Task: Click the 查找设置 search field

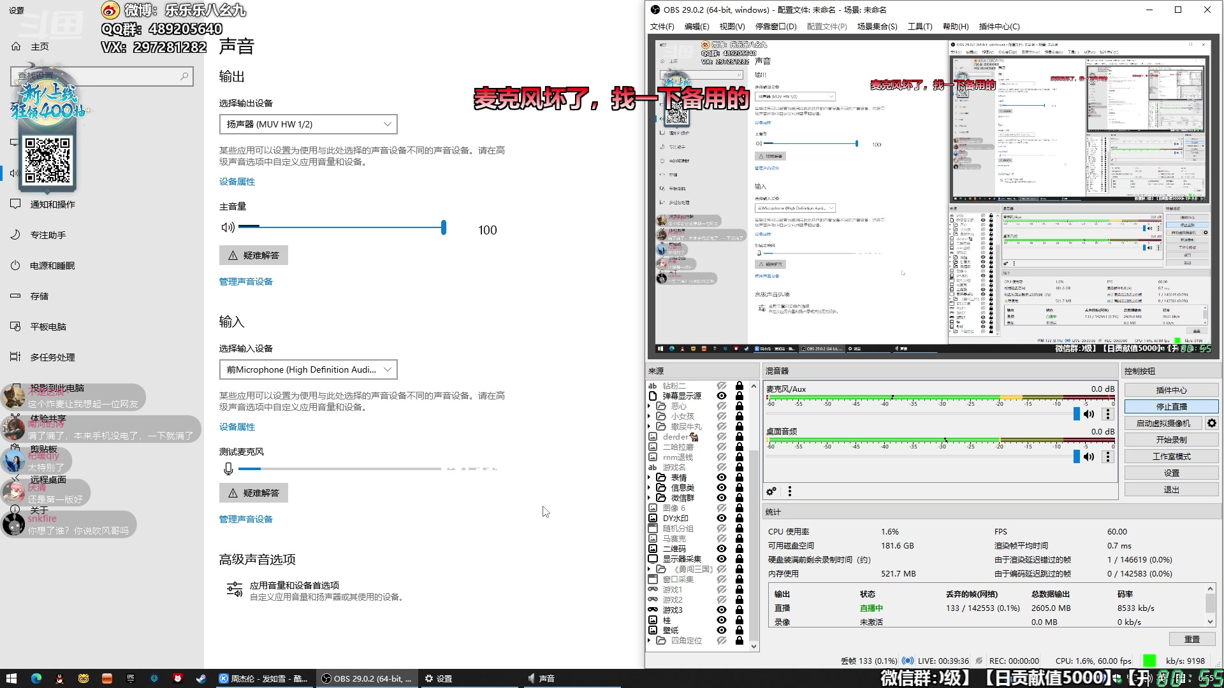Action: (102, 76)
